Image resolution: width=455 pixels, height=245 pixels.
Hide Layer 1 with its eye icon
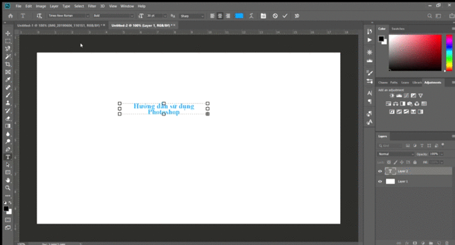click(380, 181)
